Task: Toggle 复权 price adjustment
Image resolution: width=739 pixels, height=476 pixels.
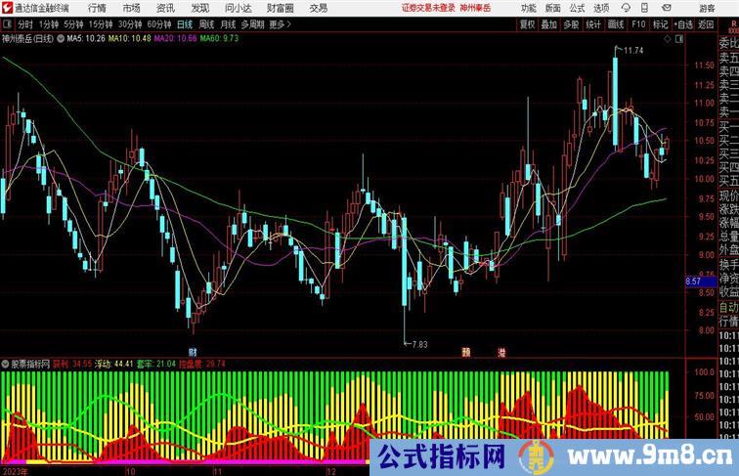Action: [x=528, y=24]
